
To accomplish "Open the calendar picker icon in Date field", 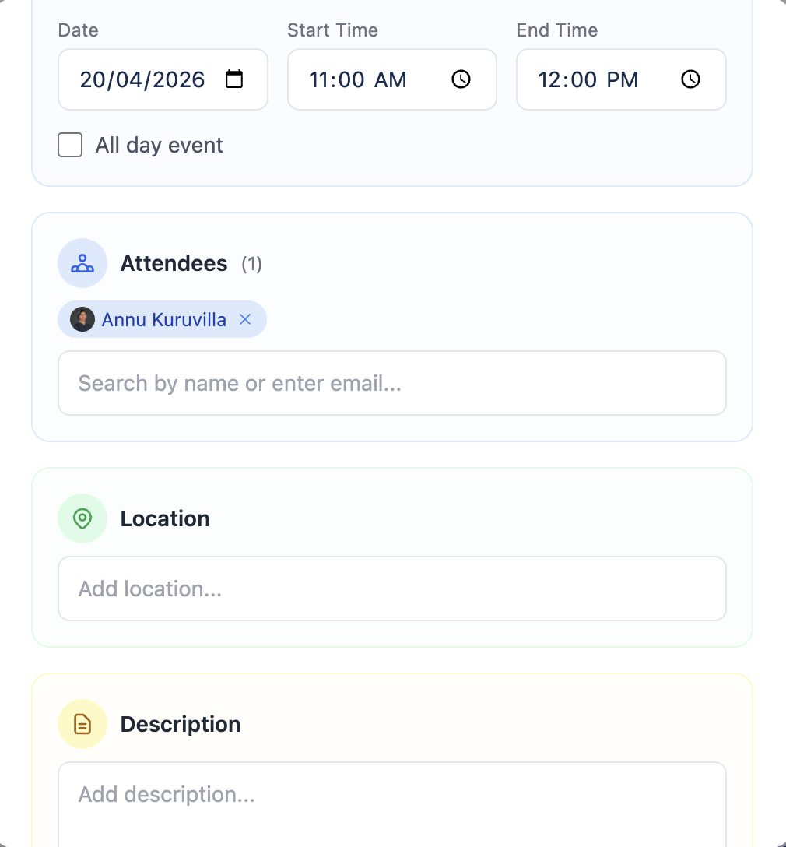I will (x=233, y=79).
